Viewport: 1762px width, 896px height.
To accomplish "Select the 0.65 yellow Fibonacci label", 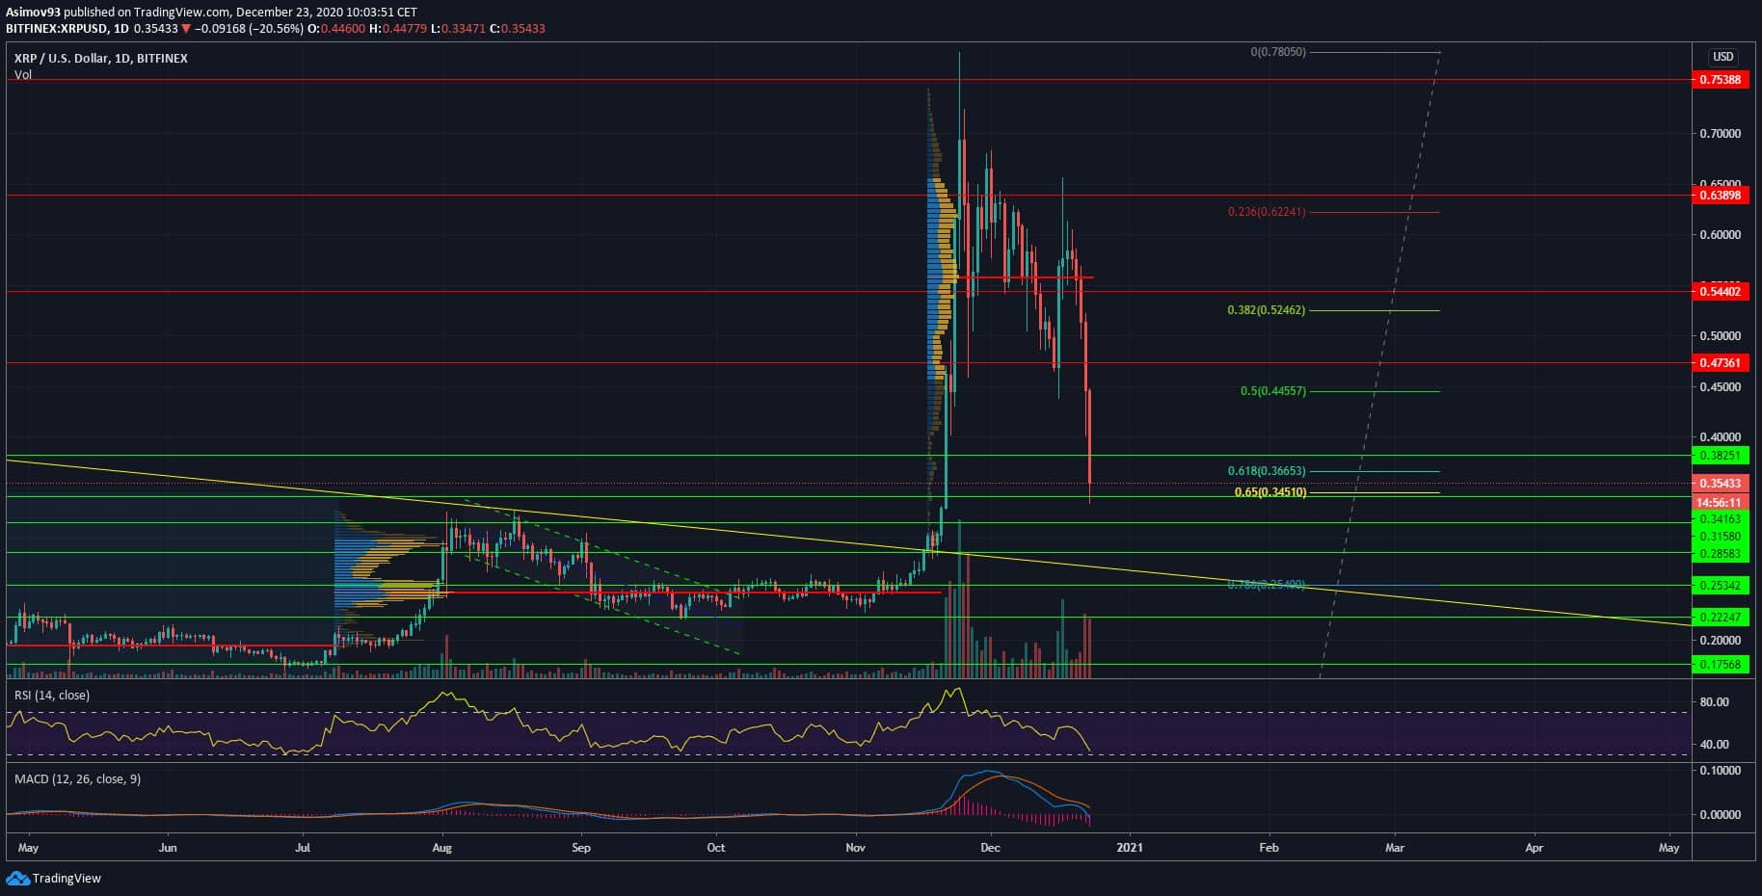I will click(x=1269, y=492).
